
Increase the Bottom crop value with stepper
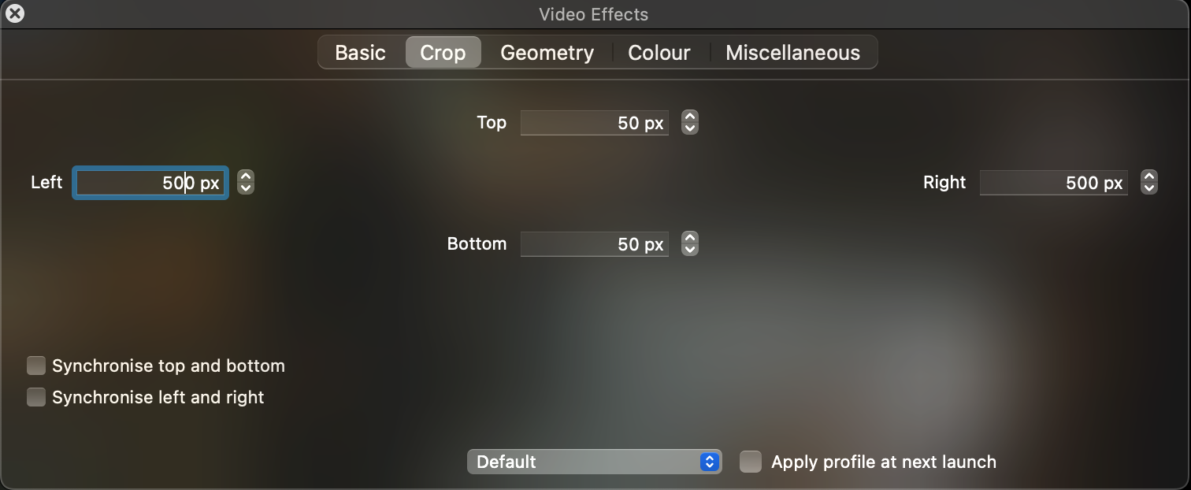690,239
